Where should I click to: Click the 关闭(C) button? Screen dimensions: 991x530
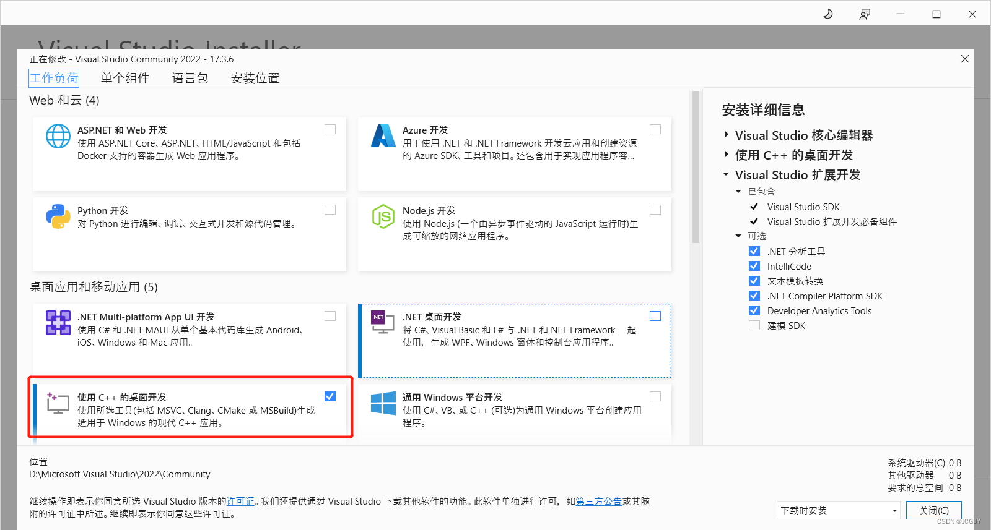[x=934, y=511]
